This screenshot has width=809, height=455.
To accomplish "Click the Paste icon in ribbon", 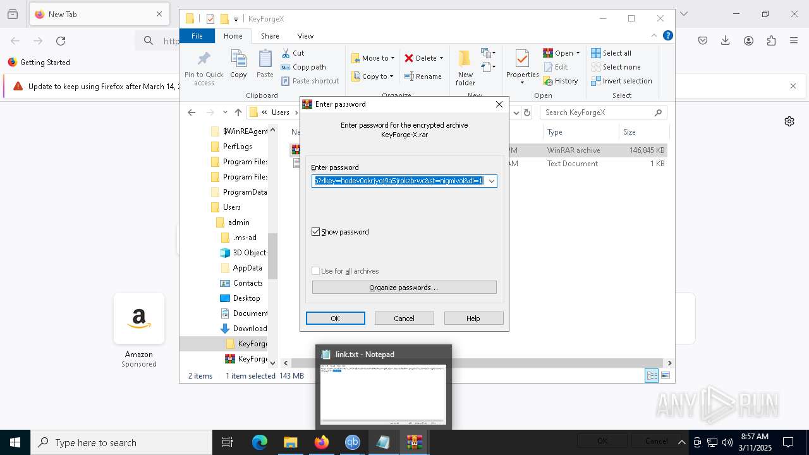I will point(265,64).
